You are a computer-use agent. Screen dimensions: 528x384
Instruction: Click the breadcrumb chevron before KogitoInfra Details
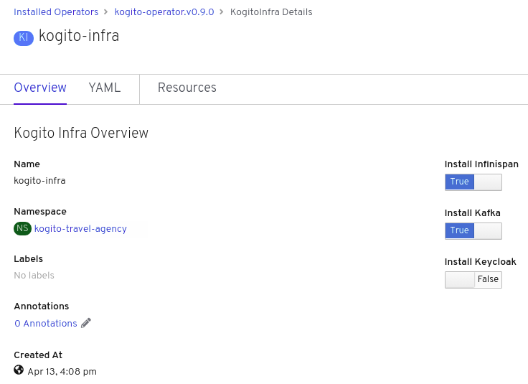pos(222,12)
